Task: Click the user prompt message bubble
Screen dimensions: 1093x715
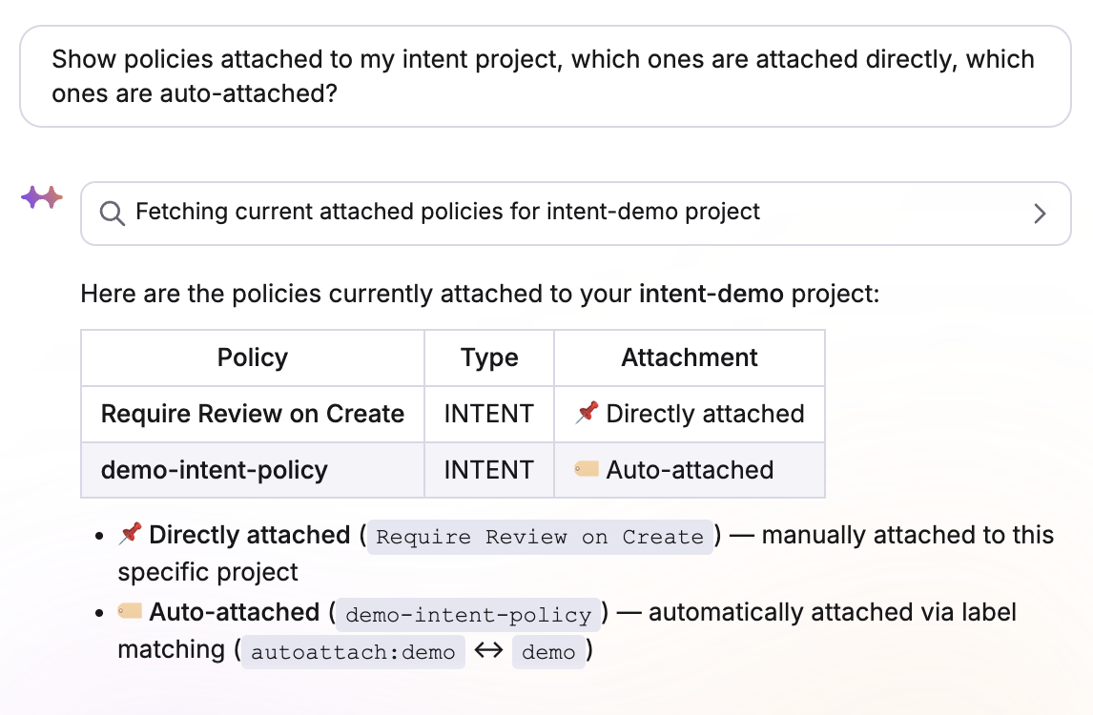Action: click(x=546, y=76)
